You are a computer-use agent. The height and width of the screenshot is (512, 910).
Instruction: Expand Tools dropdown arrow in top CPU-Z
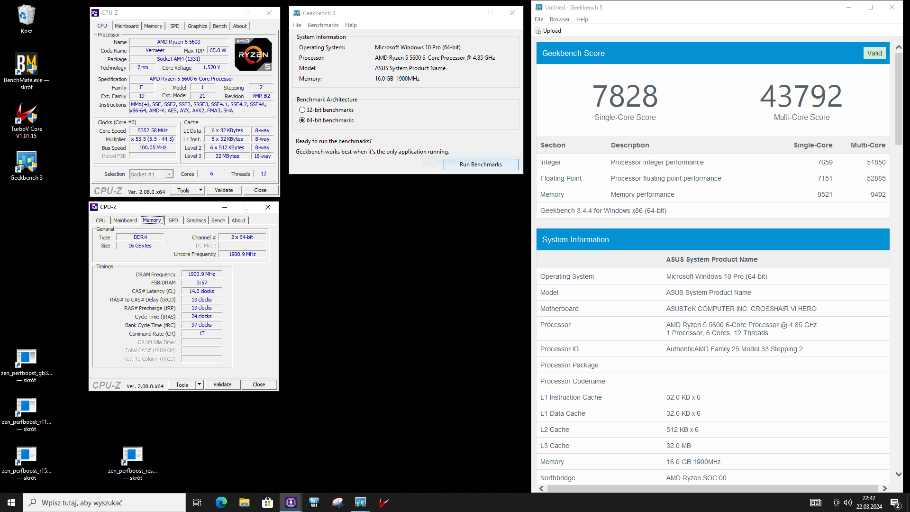(201, 190)
